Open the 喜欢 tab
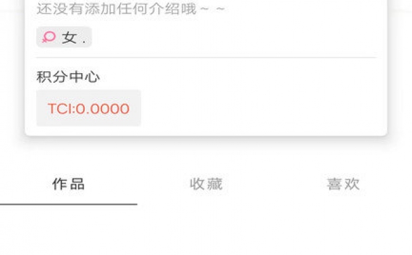 click(x=343, y=184)
